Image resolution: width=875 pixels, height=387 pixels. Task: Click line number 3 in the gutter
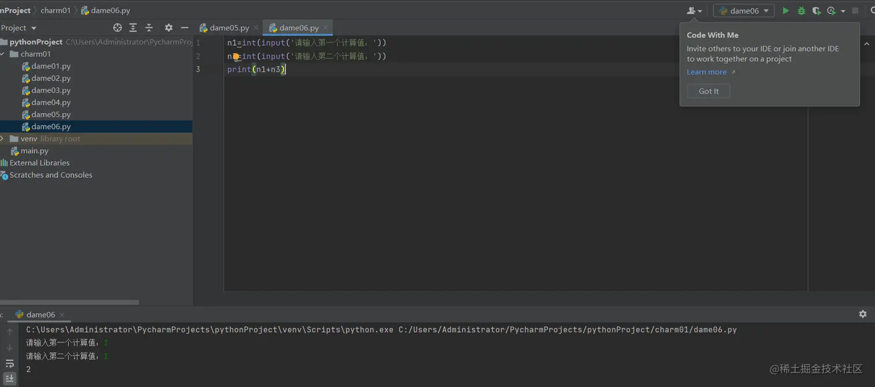click(198, 69)
